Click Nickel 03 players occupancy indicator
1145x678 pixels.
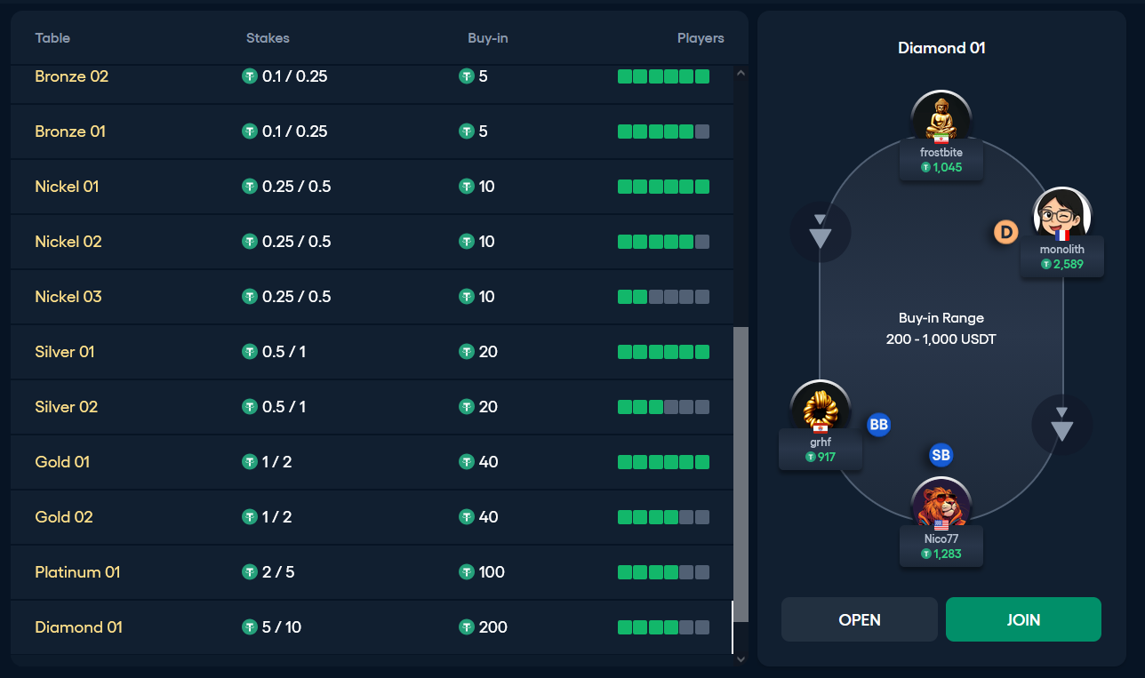click(x=663, y=297)
